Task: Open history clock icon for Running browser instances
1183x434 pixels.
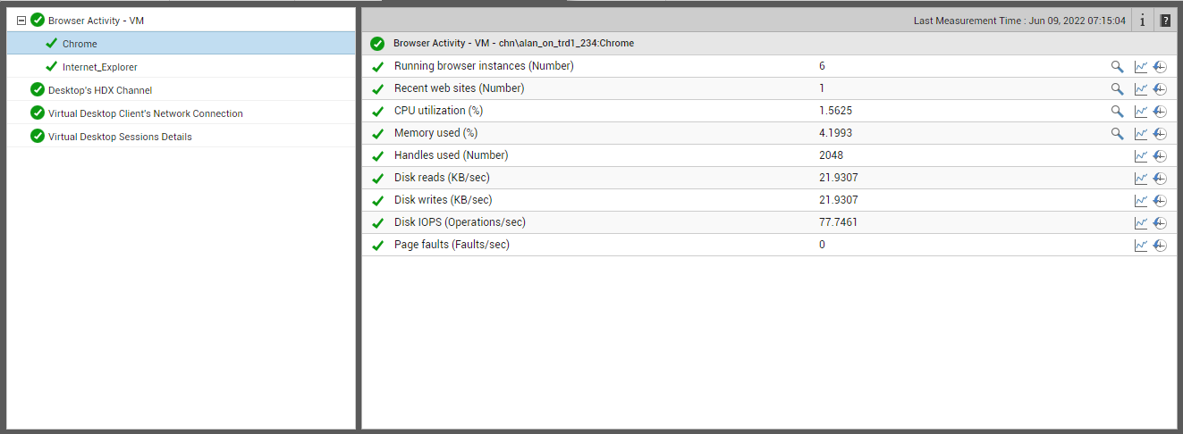Action: pos(1160,66)
